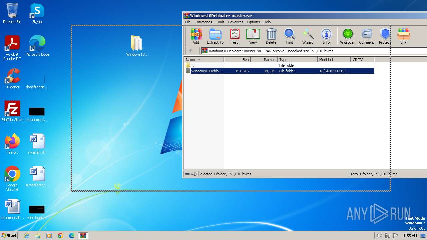Click the Extract To toolbar icon
Screen dimensions: 427x240
pos(215,36)
